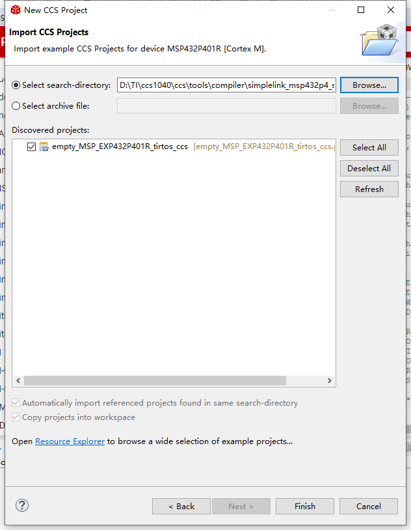Screen dimensions: 411x530
Task: Close the New CCS Project dialog
Action: [x=391, y=10]
